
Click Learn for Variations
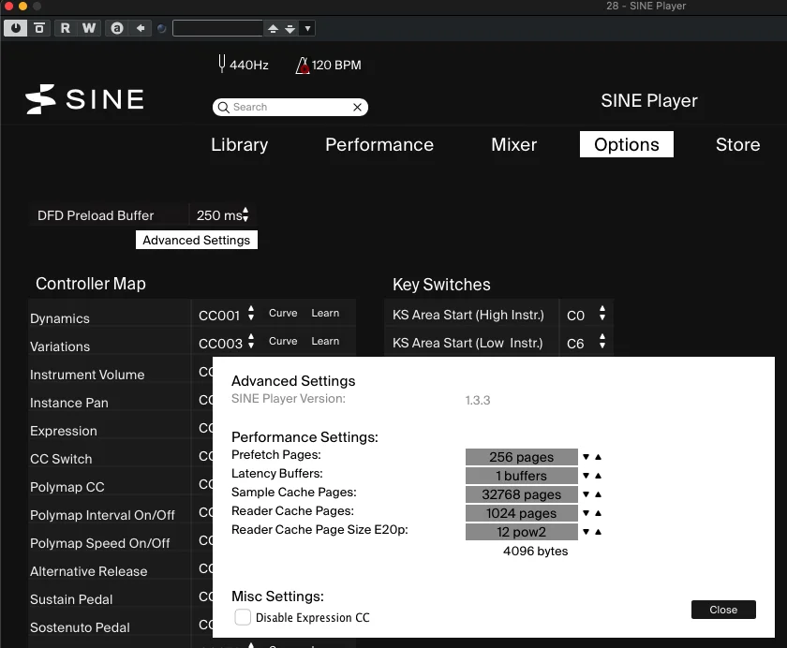point(325,341)
